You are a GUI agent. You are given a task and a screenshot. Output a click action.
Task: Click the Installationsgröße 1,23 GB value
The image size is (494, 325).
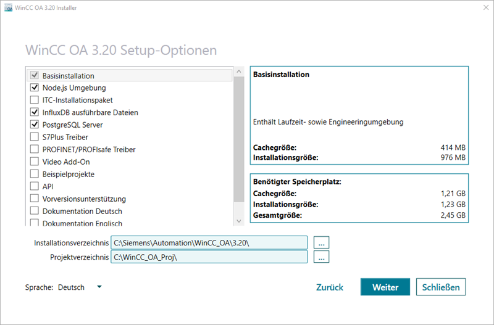(453, 205)
